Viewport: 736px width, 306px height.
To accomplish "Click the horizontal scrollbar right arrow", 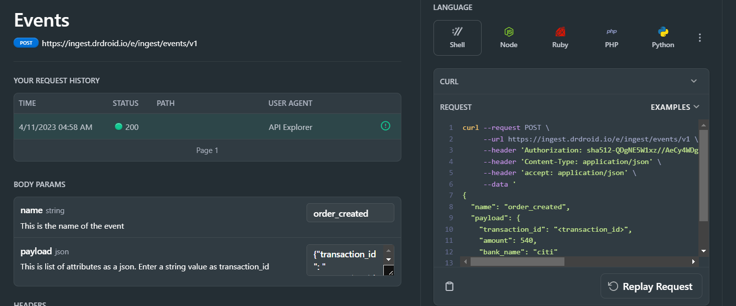I will coord(694,261).
